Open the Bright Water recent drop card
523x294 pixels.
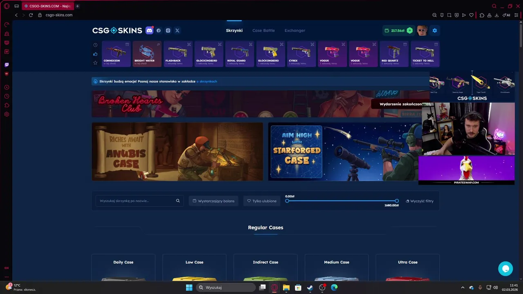click(x=147, y=54)
